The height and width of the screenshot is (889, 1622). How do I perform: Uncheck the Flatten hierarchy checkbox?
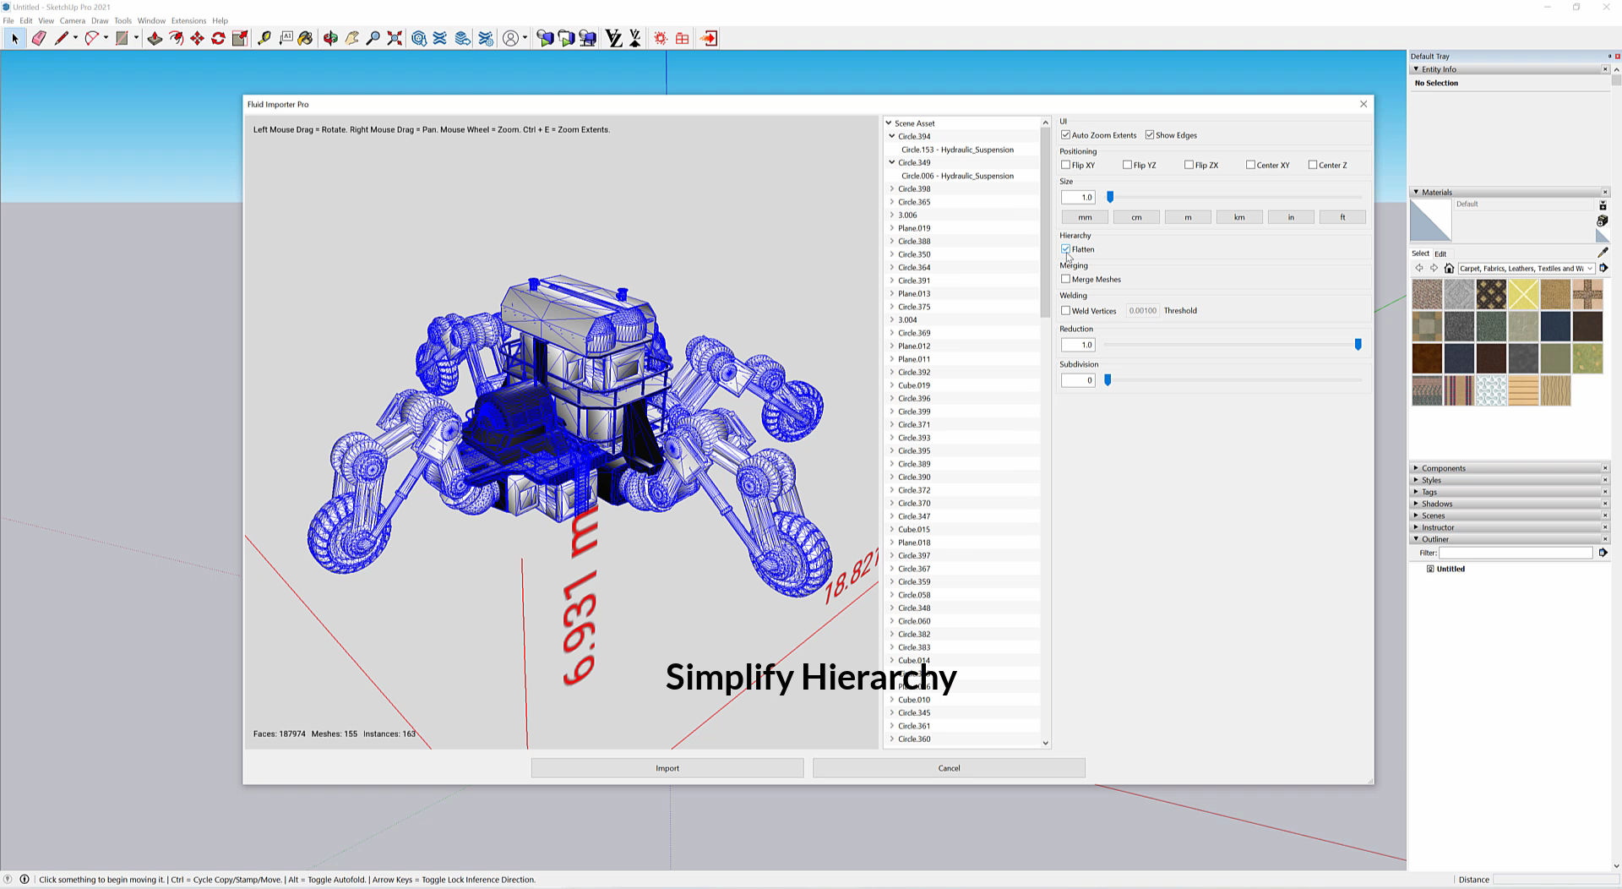1066,249
